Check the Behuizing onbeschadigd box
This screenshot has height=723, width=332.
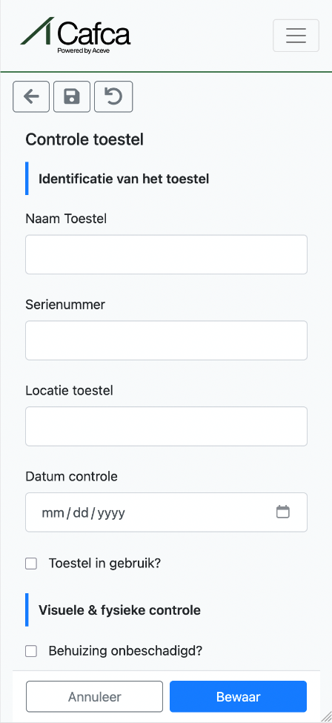31,651
